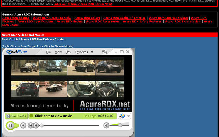Open the Acura RDX Cockpit / Interior link
This screenshot has width=219, height=137.
tap(125, 18)
